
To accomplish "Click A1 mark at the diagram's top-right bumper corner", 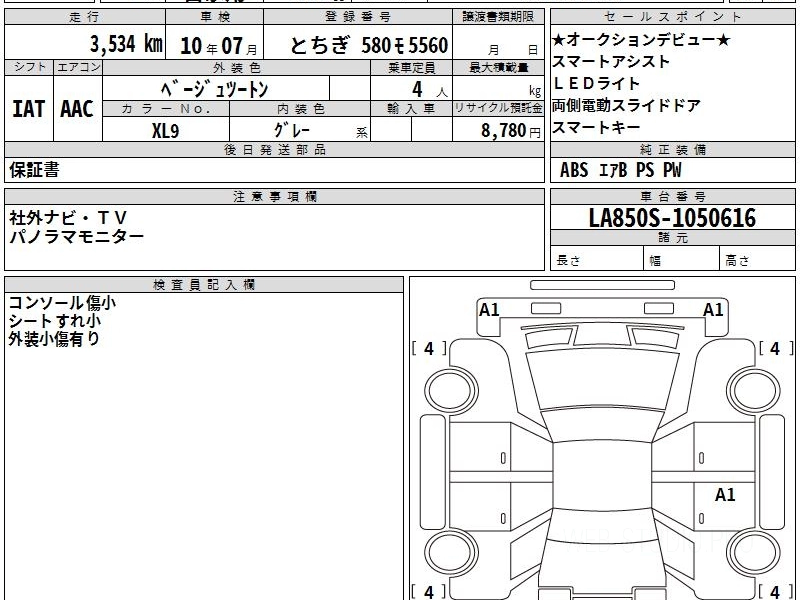I will 713,309.
